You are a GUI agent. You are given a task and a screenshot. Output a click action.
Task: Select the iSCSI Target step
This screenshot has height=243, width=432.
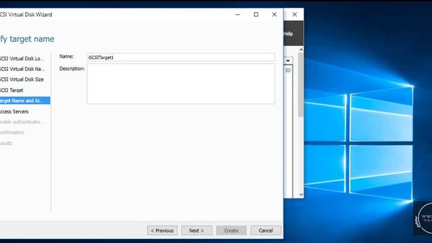click(x=11, y=90)
